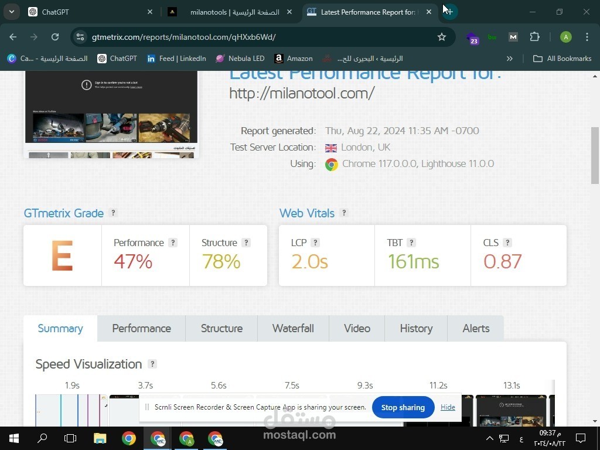The width and height of the screenshot is (600, 450).
Task: Show hidden system tray icons
Action: (489, 438)
